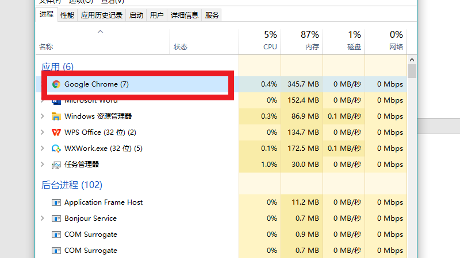Screen dimensions: 460x258
Task: Click icon of COM Surrogate using 0.9 MB
Action: click(56, 234)
